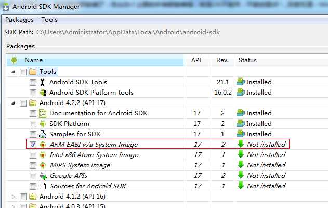Check the Android 4.2.2 (API 17) group checkbox
The width and height of the screenshot is (328, 208).
pyautogui.click(x=23, y=103)
